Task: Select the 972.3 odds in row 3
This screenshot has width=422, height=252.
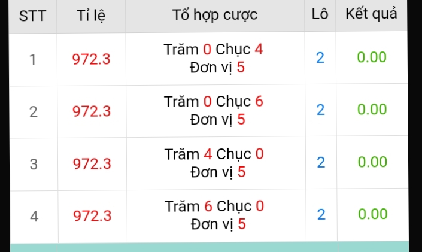Action: point(92,164)
